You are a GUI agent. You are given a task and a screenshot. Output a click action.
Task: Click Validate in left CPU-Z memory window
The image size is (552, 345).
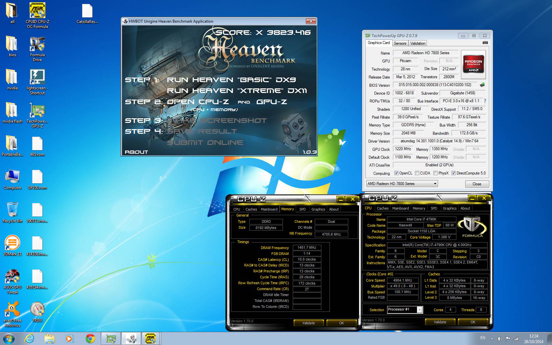[309, 323]
